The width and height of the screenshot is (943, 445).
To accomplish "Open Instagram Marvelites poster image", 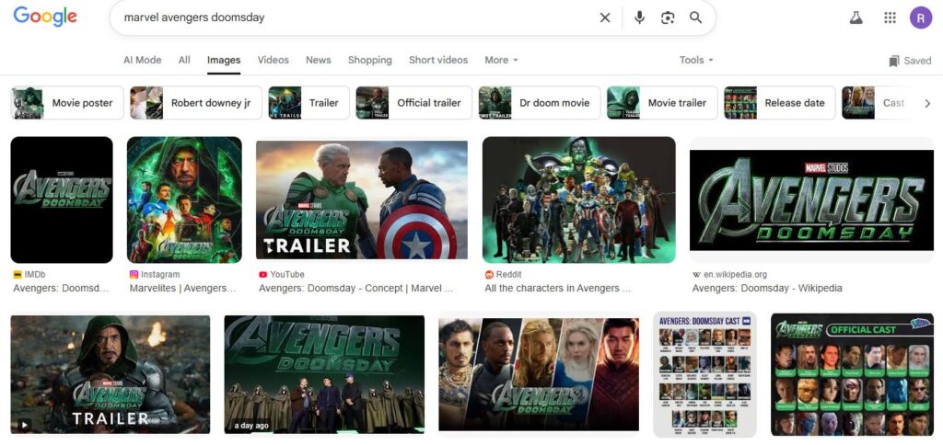I will click(184, 200).
